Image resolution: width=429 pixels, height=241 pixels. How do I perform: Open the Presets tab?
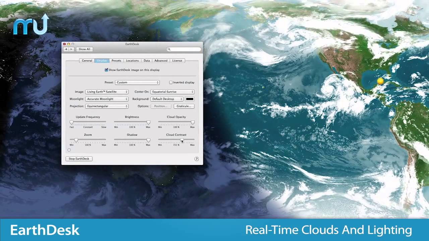pos(116,61)
